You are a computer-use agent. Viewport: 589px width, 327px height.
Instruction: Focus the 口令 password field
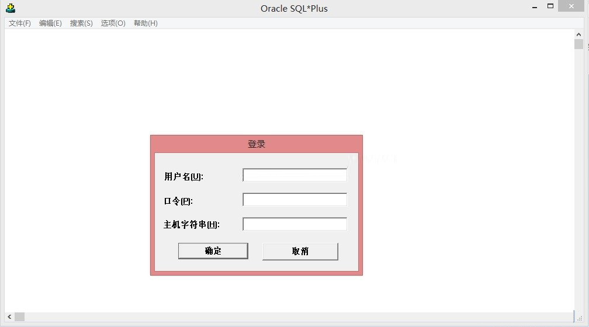[x=295, y=199]
